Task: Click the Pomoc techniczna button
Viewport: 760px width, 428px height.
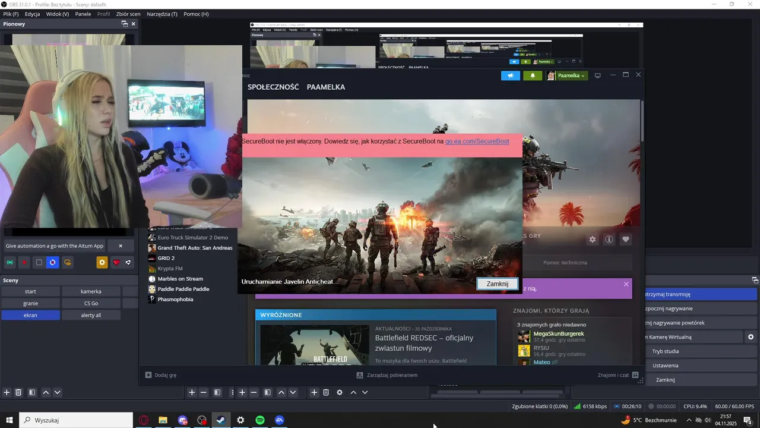Action: pyautogui.click(x=565, y=262)
